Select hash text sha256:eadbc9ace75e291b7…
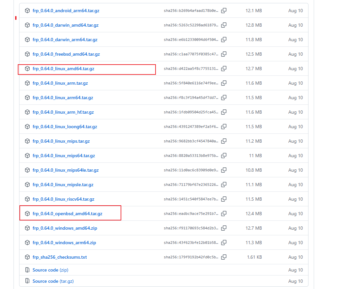Viewport: 350px width, 289px height. pos(191,214)
